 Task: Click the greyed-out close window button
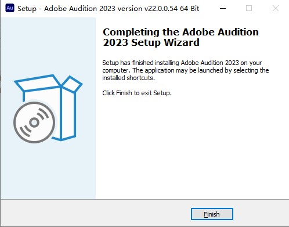click(275, 8)
